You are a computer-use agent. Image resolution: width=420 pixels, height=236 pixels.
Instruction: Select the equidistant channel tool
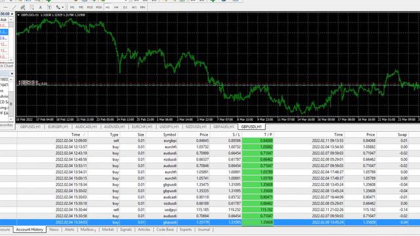(x=23, y=7)
